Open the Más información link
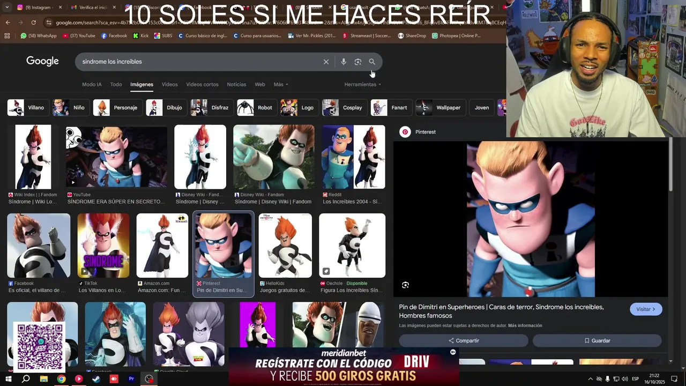 tap(525, 325)
